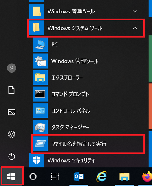The image size is (152, 186).
Task: Open Settings gear in Start sidebar
Action: tap(11, 134)
